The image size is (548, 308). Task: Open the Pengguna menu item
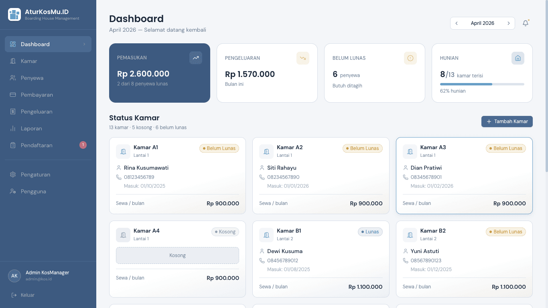48,191
